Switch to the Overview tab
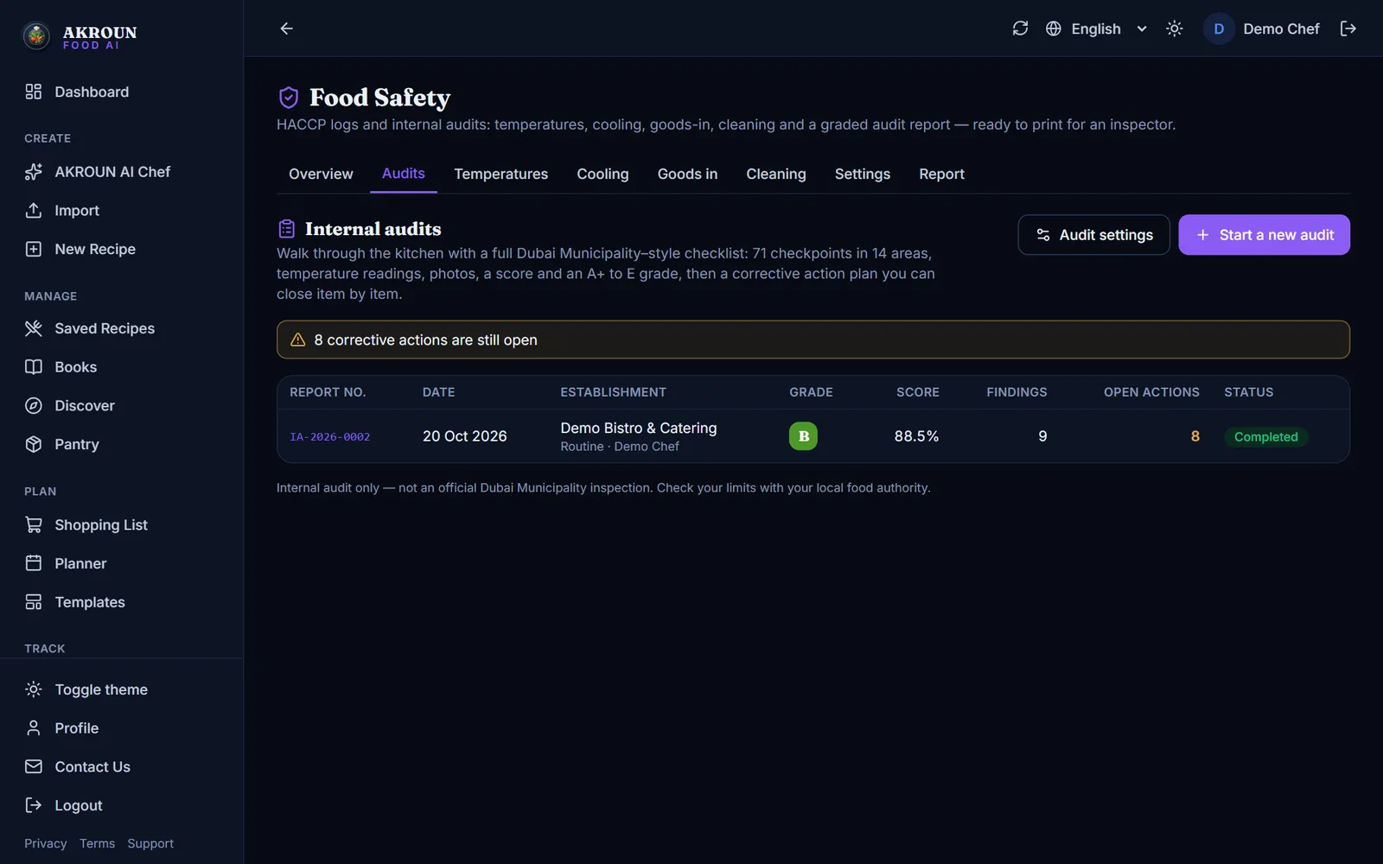This screenshot has height=864, width=1383. 321,174
